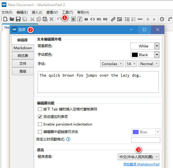Open the 编辑(E) menu
173x168 pixels.
point(22,12)
